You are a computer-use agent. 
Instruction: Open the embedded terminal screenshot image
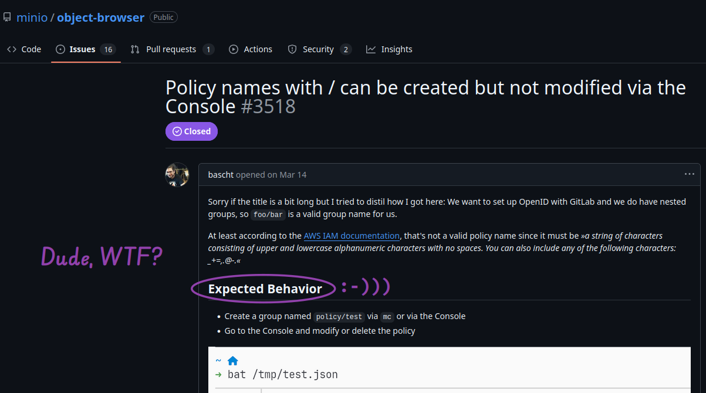[x=450, y=370]
